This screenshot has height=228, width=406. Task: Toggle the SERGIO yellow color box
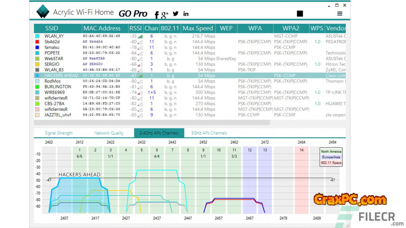37,64
